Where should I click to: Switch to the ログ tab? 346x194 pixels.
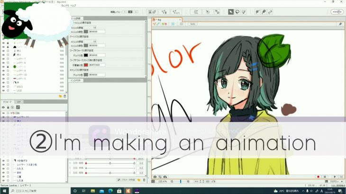coord(19,102)
